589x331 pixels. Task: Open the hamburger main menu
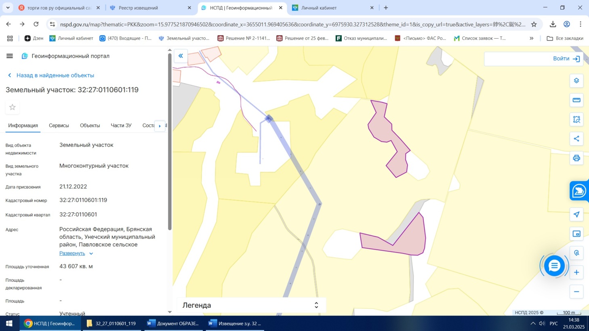point(10,56)
